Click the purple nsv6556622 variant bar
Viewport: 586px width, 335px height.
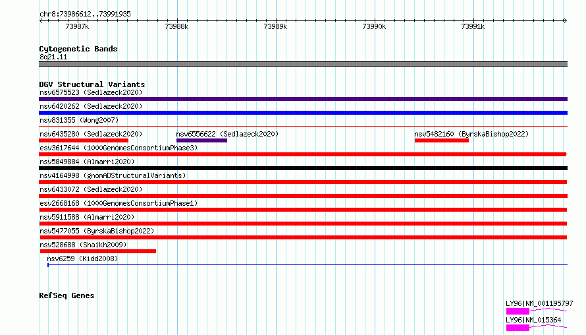[202, 140]
